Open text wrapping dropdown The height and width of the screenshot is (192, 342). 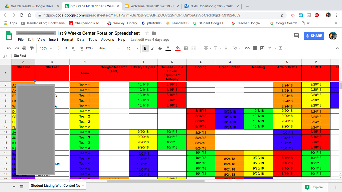(227, 48)
